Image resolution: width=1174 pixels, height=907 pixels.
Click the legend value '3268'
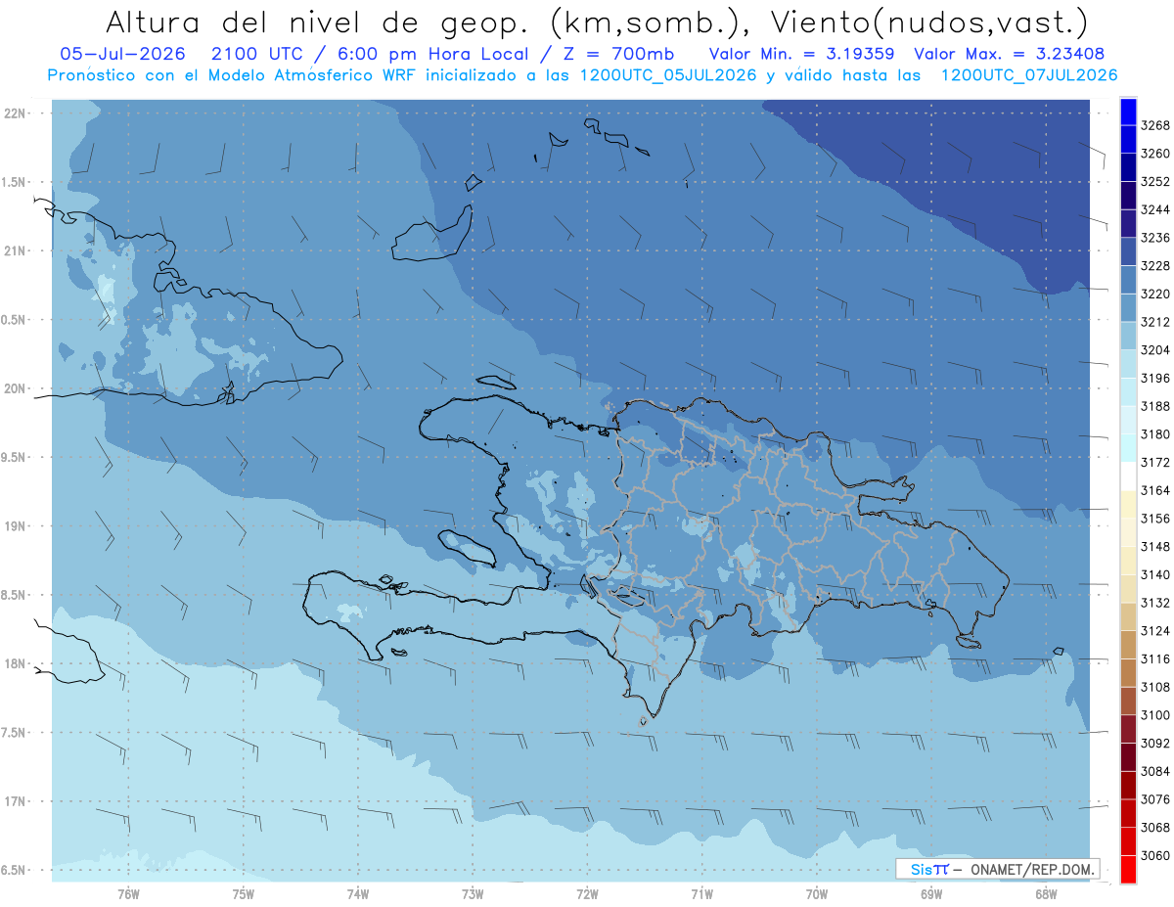(1155, 125)
